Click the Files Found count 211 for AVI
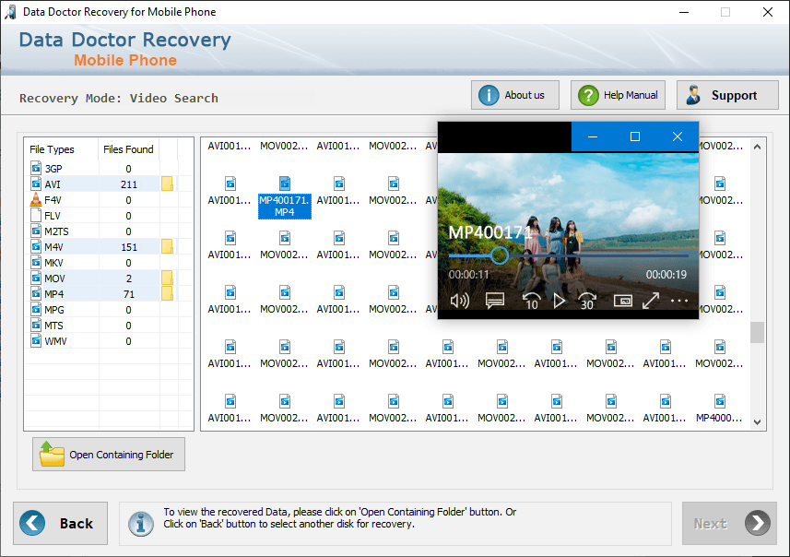The image size is (790, 557). tap(128, 184)
